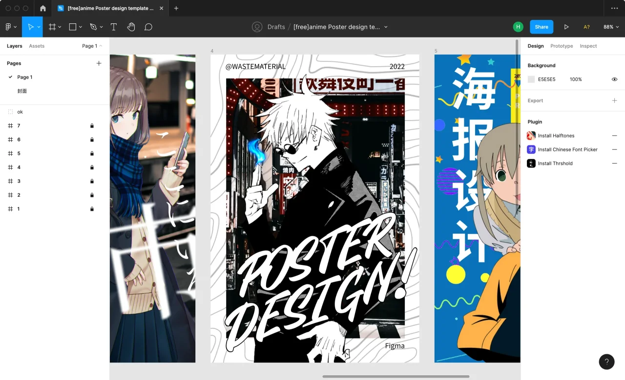Open a new tab with plus icon

[x=176, y=8]
